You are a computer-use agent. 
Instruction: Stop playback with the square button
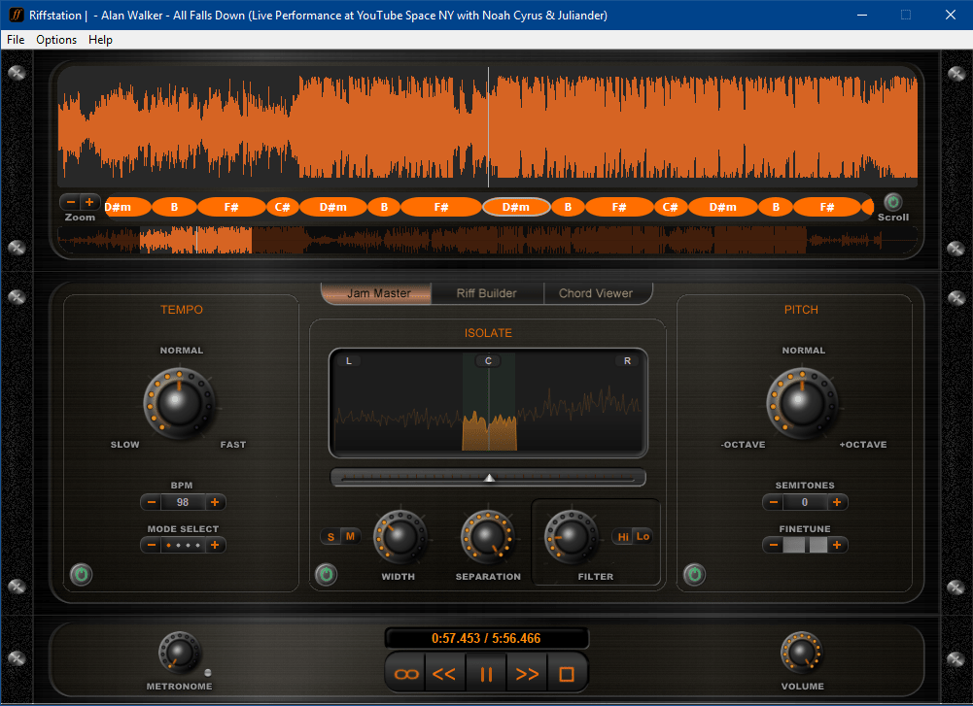[x=567, y=674]
